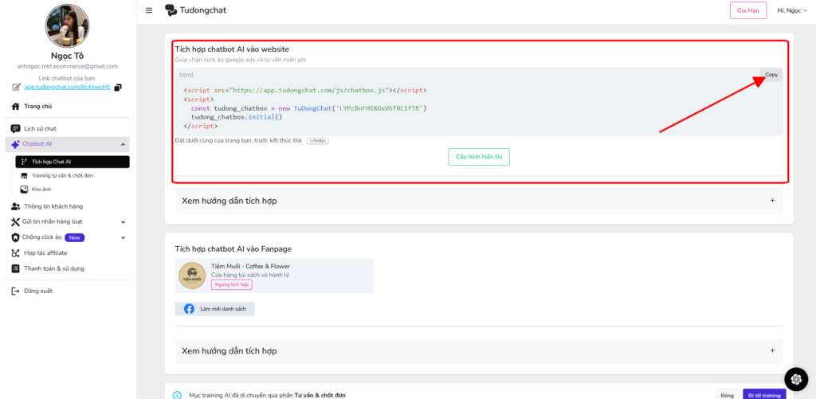Screen dimensions: 816x399
Task: Click the Training tư vấn store icon
Action: point(24,176)
